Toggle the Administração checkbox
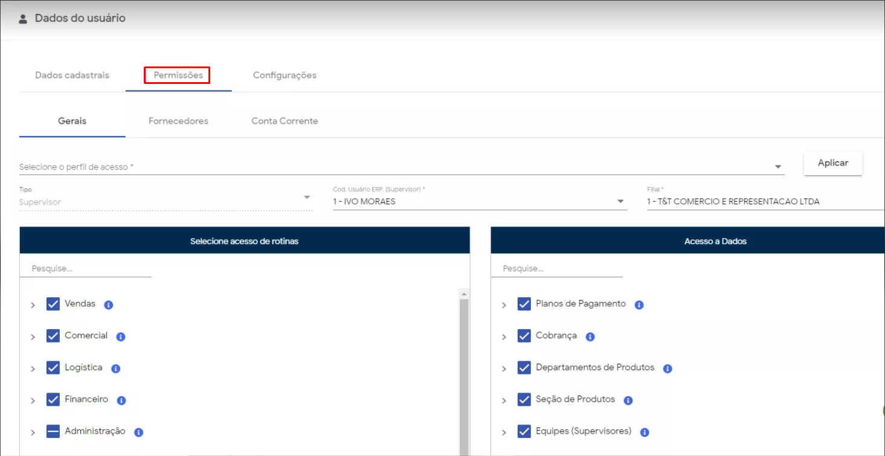The width and height of the screenshot is (885, 456). (53, 431)
